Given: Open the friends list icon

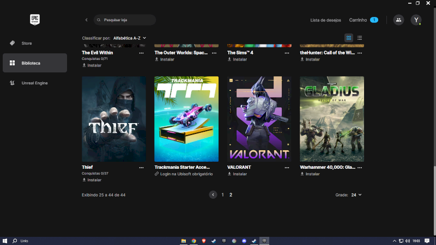Looking at the screenshot, I should tap(398, 20).
